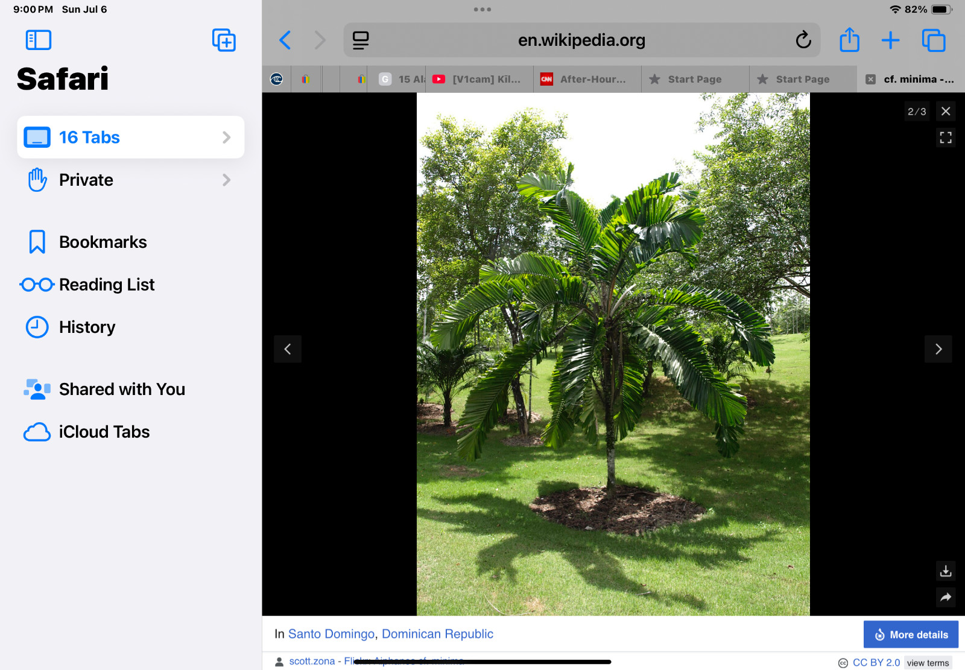Close the 'cf. minima' tab
This screenshot has width=965, height=670.
tap(870, 79)
